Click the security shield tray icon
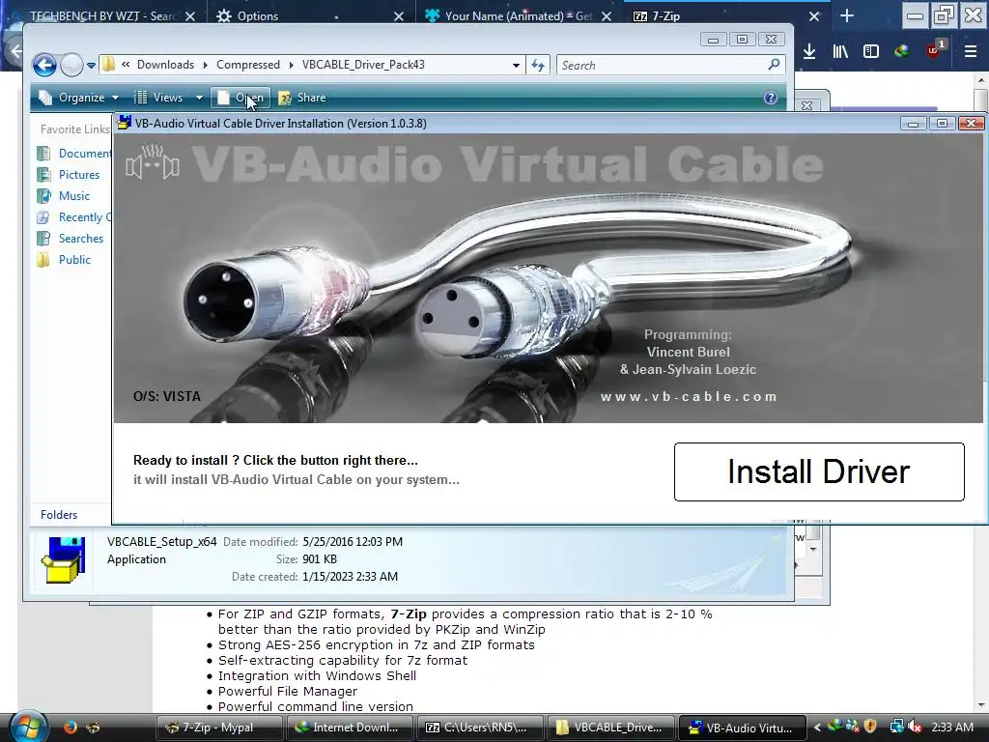 870,727
